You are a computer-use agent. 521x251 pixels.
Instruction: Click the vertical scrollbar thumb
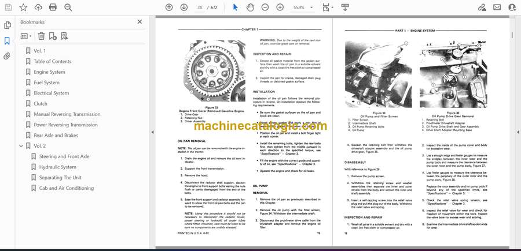click(512, 35)
